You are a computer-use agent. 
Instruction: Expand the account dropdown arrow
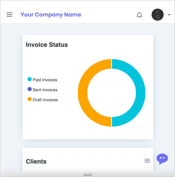[169, 15]
